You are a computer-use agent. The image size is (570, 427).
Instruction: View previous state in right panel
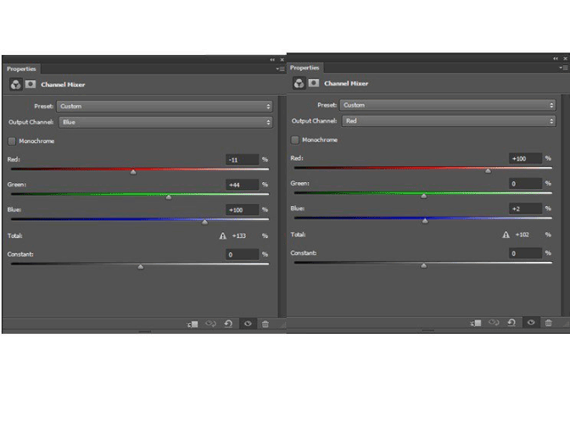[494, 323]
